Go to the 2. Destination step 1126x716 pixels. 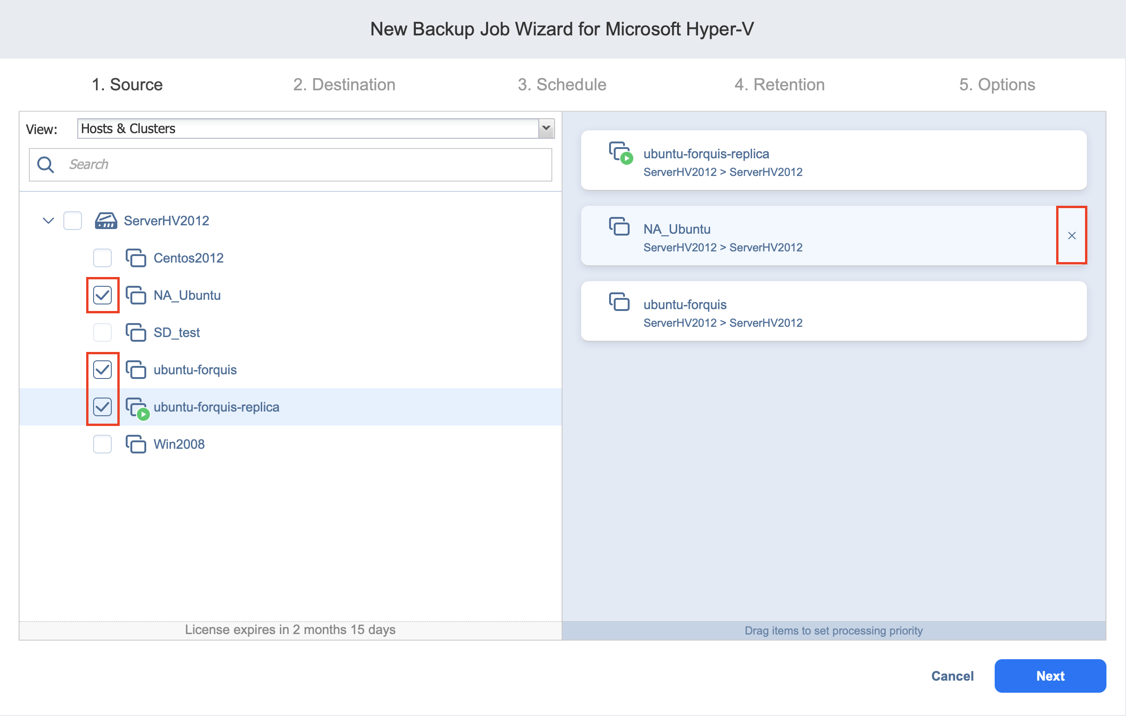(x=344, y=85)
